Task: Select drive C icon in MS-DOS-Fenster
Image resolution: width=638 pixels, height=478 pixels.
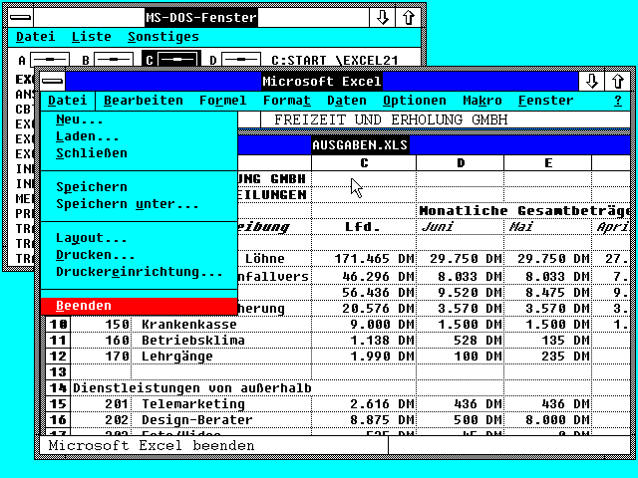Action: [171, 60]
